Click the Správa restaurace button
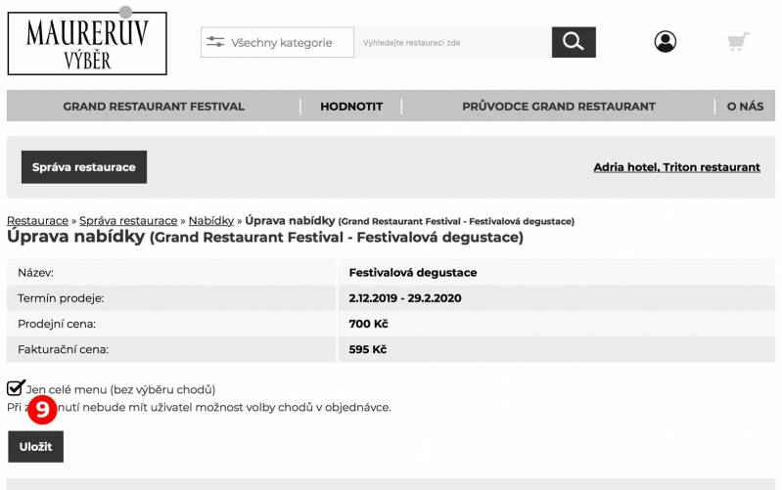This screenshot has height=490, width=782. 84,167
